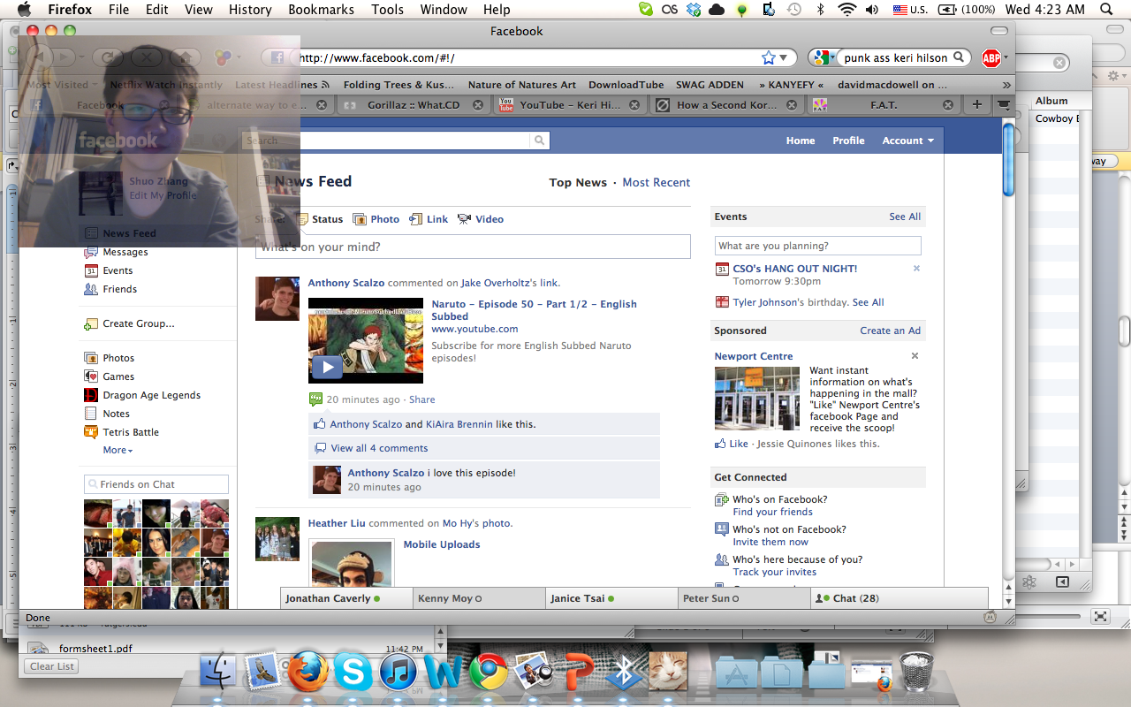Switch to Most Recent feed
1131x707 pixels.
point(656,182)
